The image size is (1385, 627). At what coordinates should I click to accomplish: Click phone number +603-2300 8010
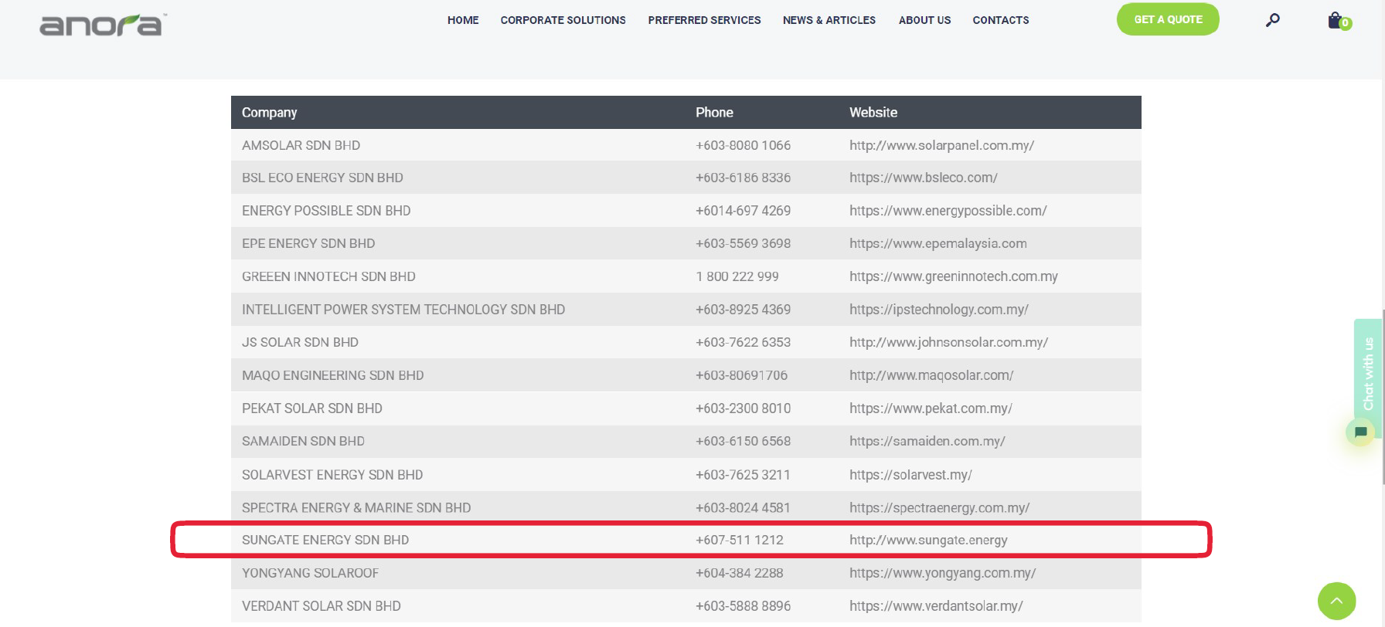[x=743, y=408]
